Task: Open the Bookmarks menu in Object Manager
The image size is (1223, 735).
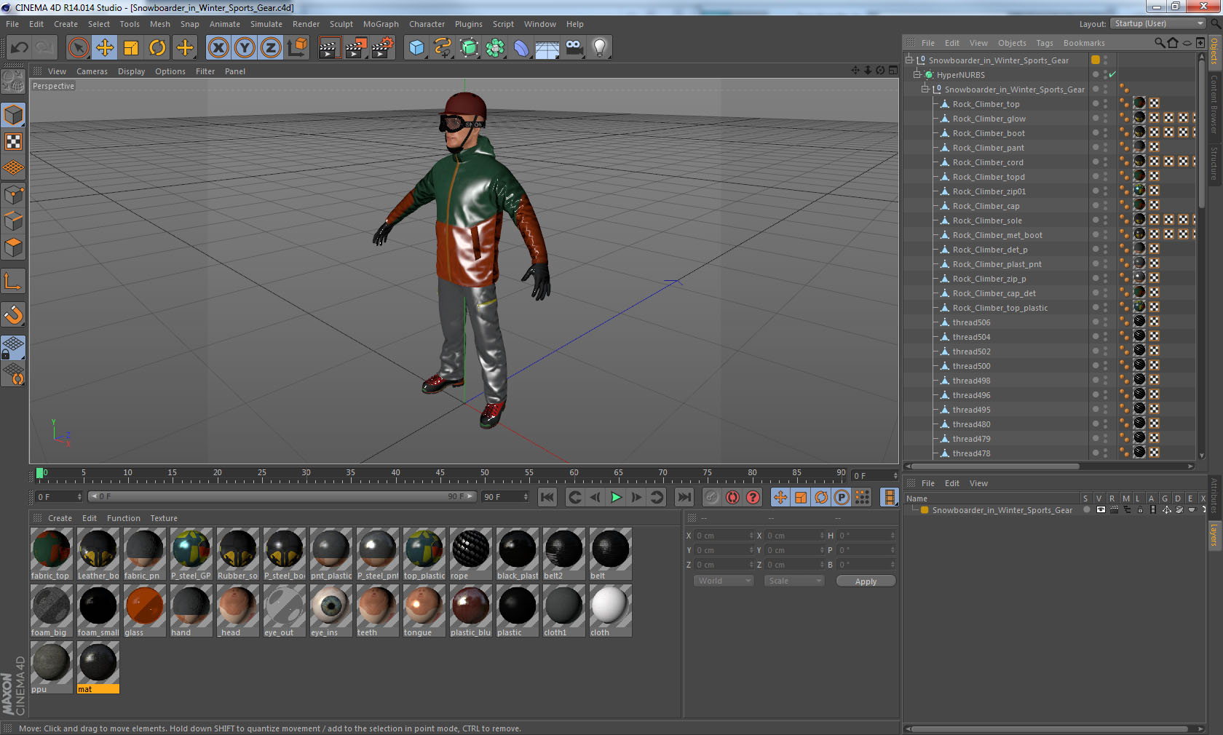Action: point(1084,43)
